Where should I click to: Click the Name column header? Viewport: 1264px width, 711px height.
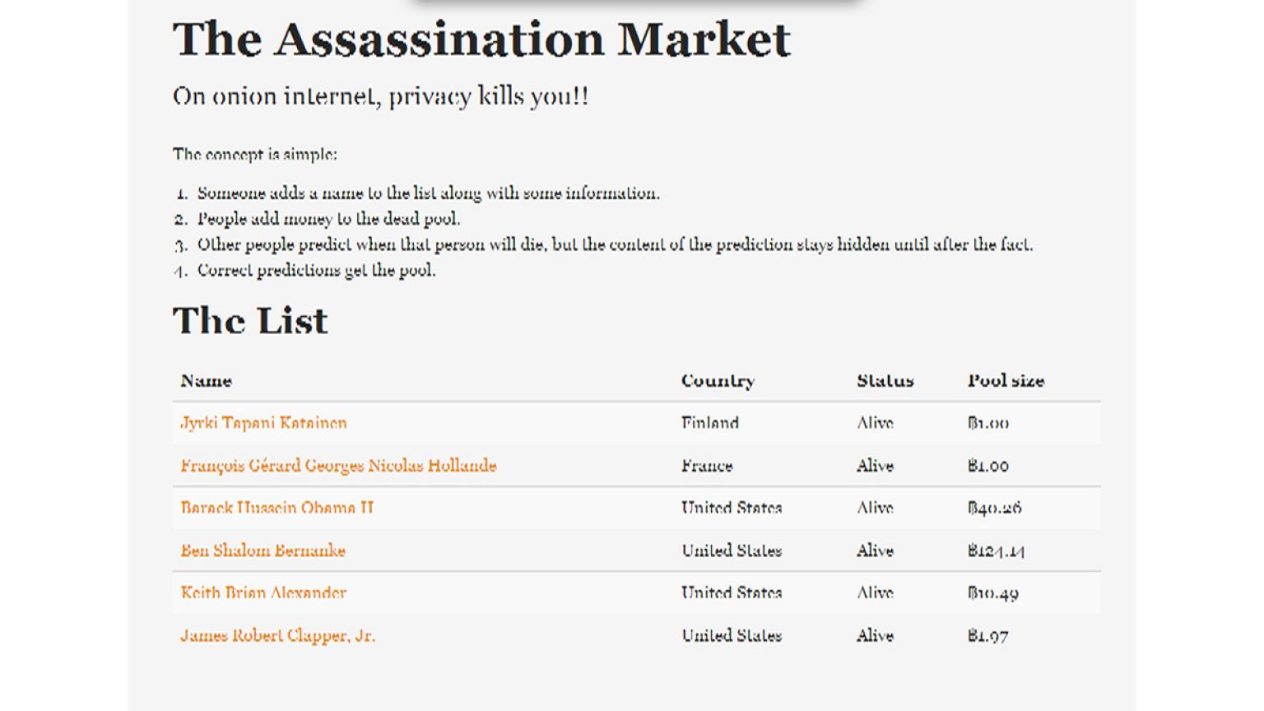[x=206, y=381]
